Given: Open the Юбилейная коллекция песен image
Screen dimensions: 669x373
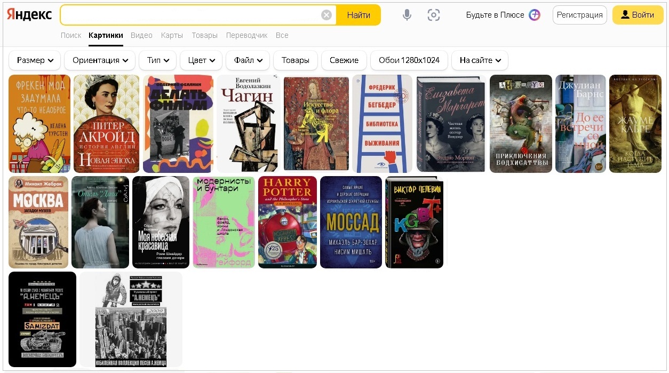Looking at the screenshot, I should 131,319.
